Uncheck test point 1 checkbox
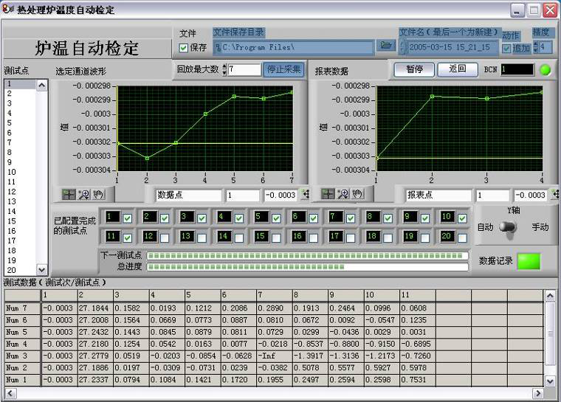561x402 pixels. tap(128, 218)
